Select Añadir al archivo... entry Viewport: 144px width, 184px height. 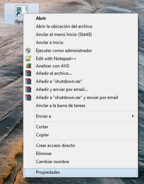pos(81,73)
